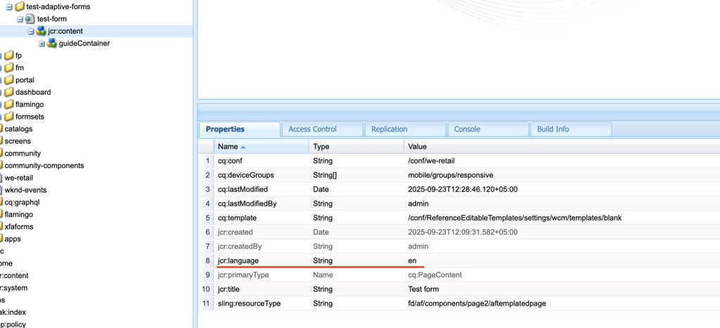This screenshot has width=720, height=328.
Task: Click the test-form page icon
Action: click(30, 19)
